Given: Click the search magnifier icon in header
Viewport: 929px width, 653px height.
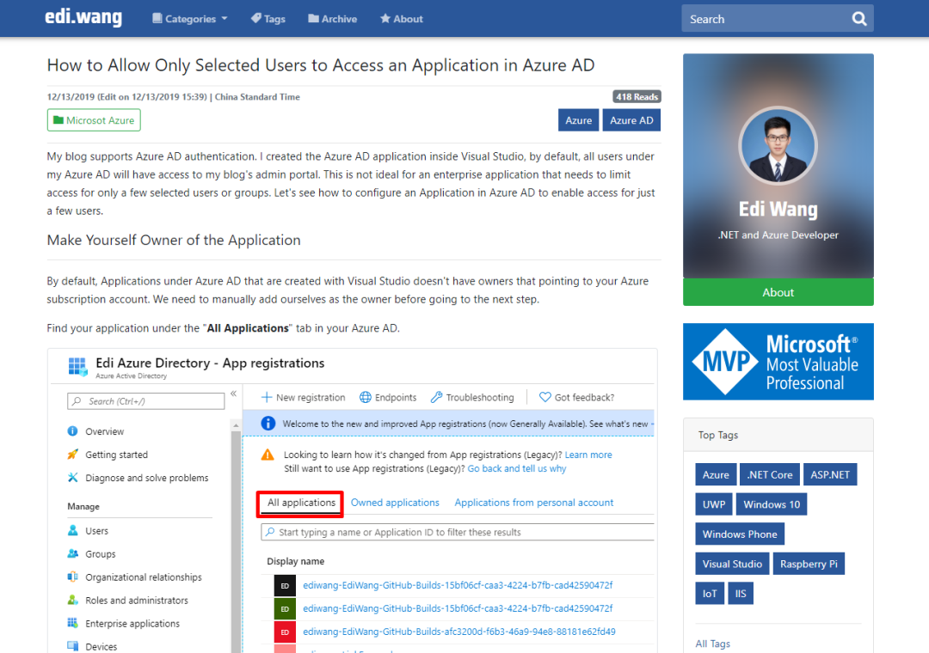Looking at the screenshot, I should click(x=859, y=19).
